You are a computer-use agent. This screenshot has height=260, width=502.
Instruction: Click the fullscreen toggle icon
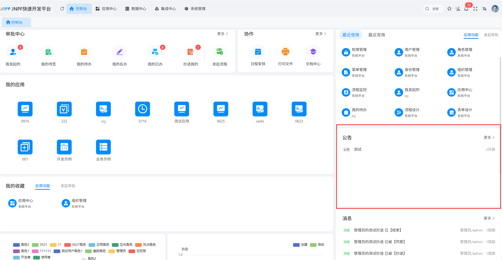coord(475,9)
